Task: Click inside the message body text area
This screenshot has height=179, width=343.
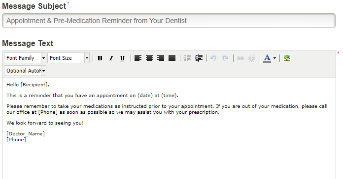Action: pyautogui.click(x=169, y=128)
